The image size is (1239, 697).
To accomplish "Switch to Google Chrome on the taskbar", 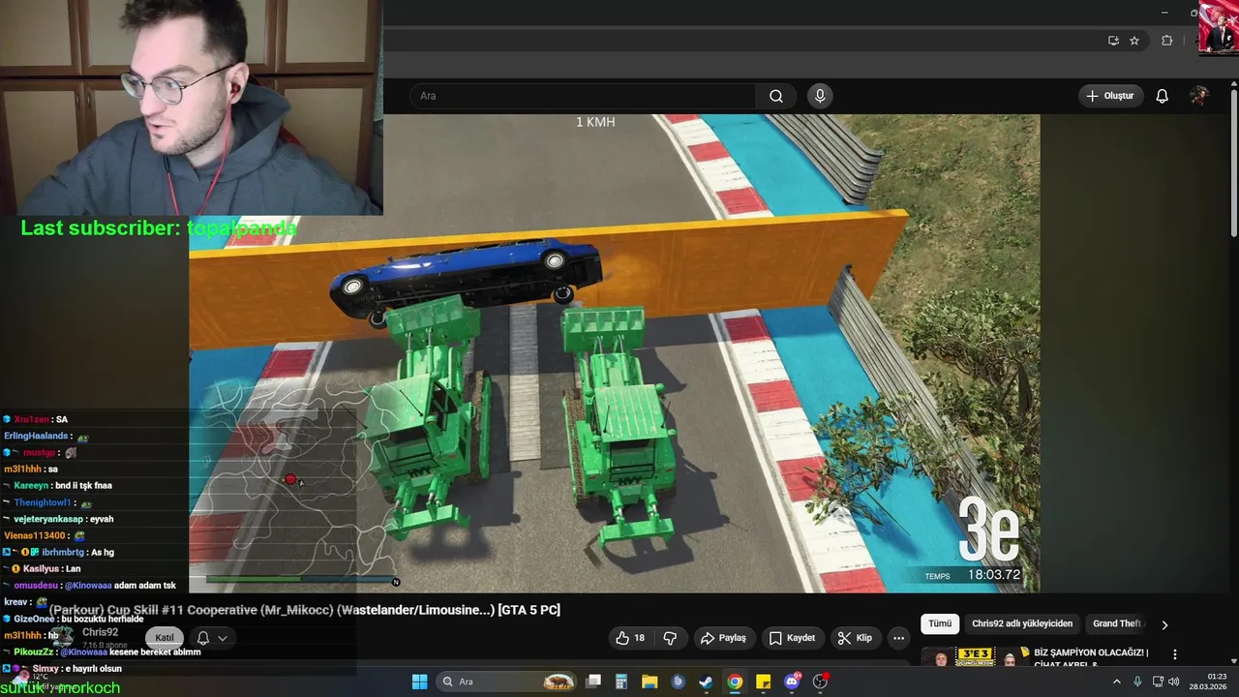I will click(x=735, y=682).
